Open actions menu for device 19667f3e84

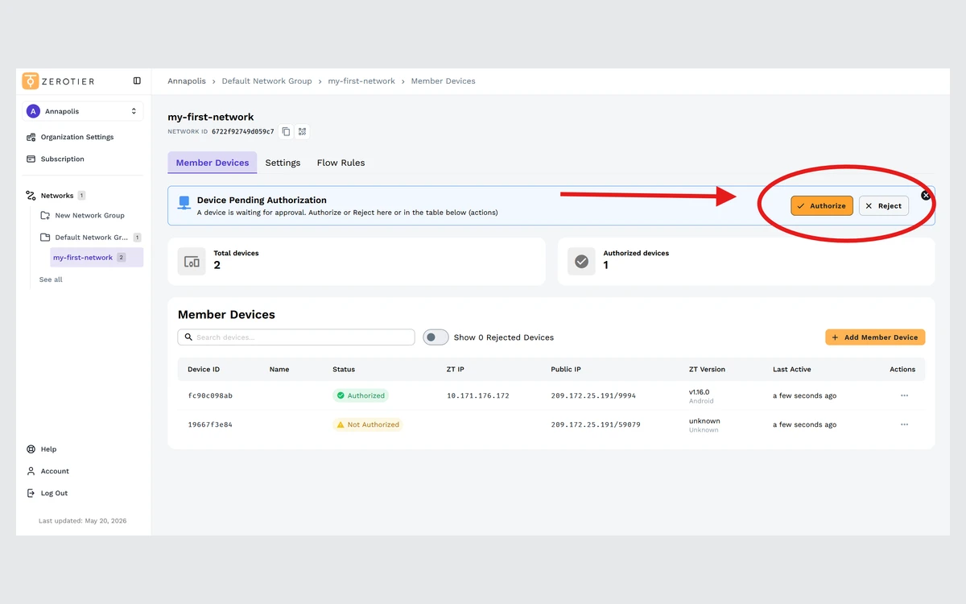[904, 424]
